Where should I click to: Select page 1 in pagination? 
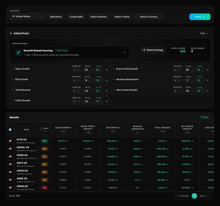pos(194,196)
